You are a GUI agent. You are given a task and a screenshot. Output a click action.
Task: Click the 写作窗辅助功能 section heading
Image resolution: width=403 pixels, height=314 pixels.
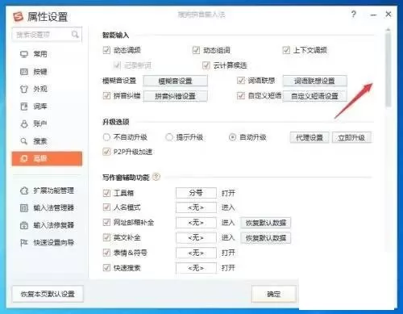pos(126,178)
